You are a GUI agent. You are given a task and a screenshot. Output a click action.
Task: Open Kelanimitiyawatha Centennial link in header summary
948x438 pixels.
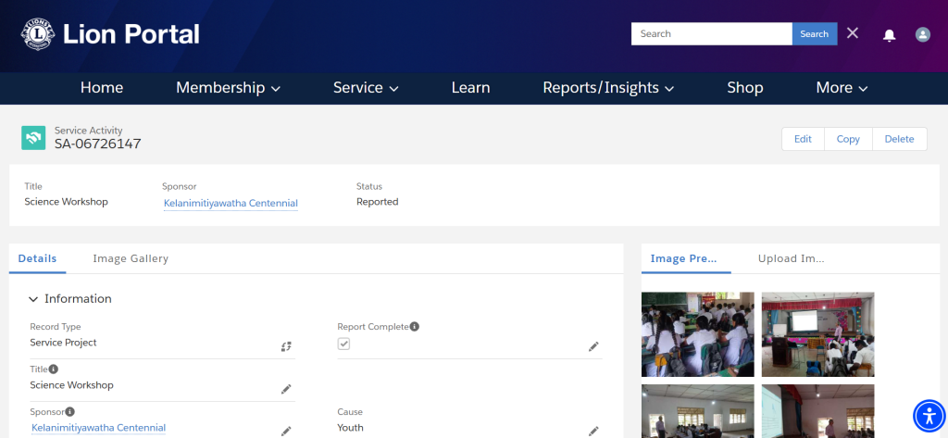(231, 204)
